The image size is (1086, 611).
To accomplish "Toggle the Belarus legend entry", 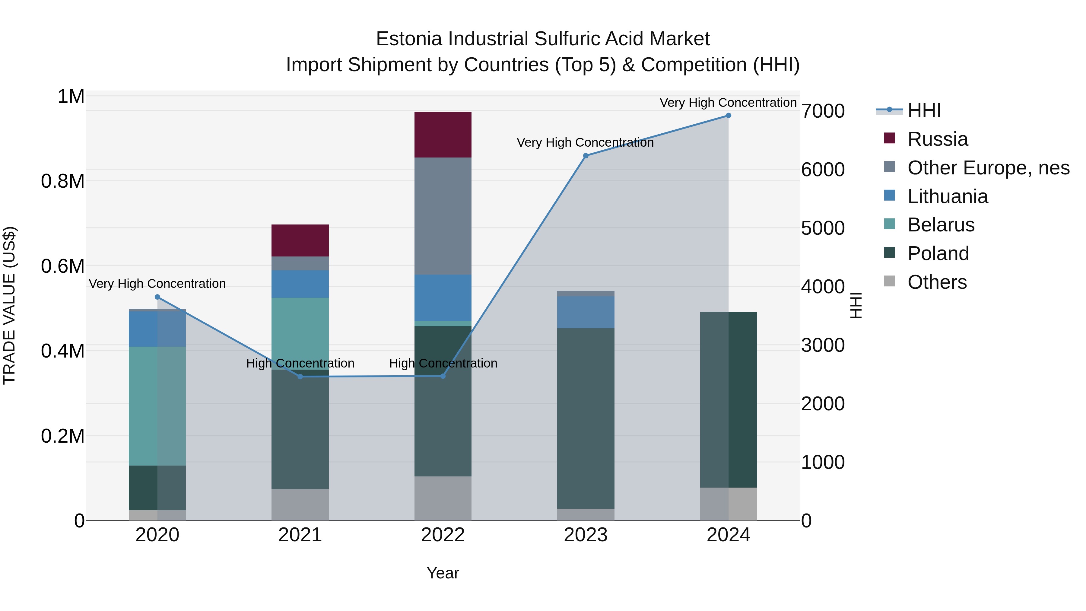I will (x=929, y=225).
